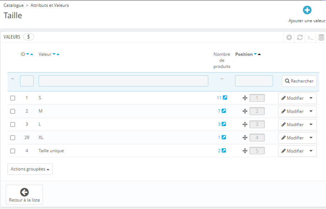
Task: Show the SQL query terminal icon
Action: pos(310,38)
